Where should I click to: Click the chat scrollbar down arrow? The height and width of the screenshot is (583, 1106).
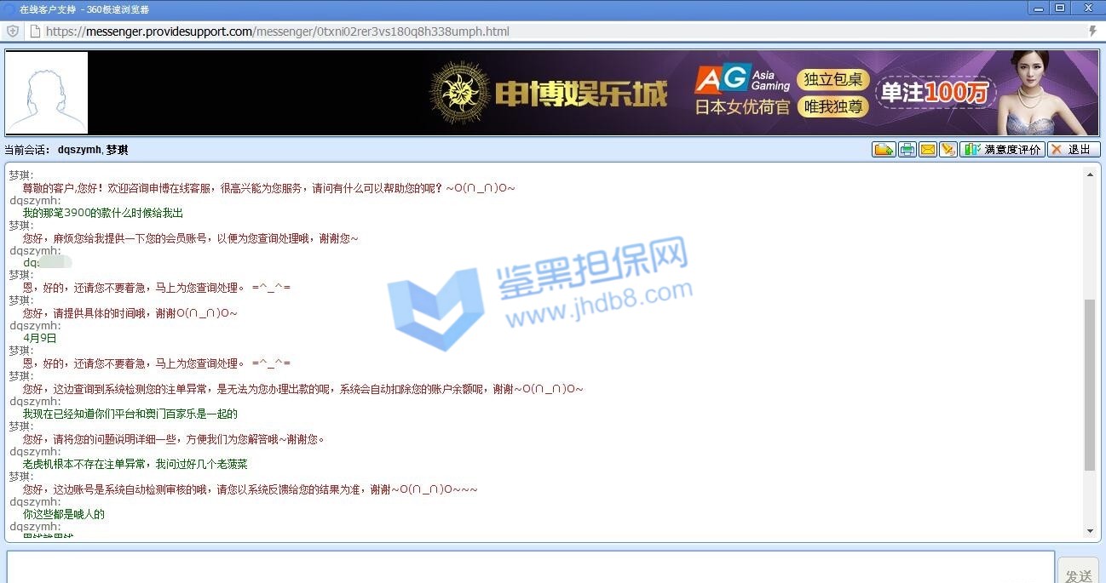(1090, 531)
